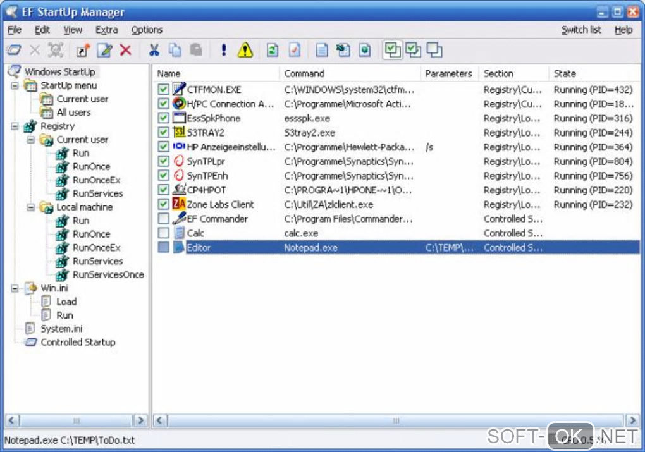Click the tree panel scroll left arrow
645x452 pixels.
(11, 421)
